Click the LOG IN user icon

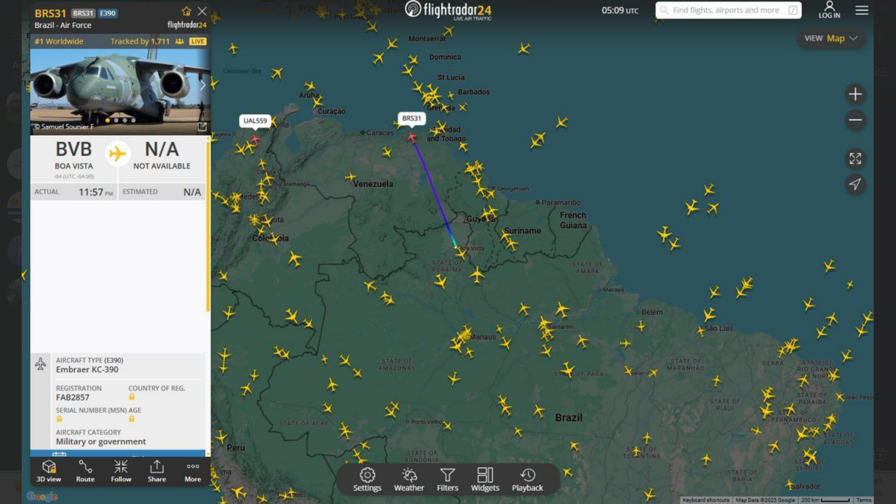point(829,10)
